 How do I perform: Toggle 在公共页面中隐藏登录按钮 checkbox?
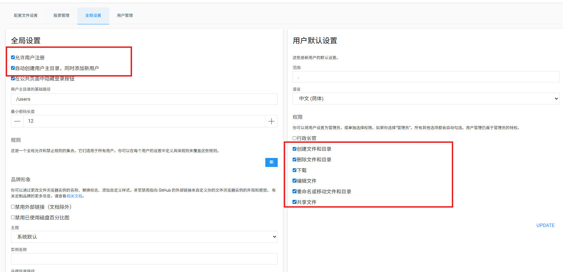(13, 79)
